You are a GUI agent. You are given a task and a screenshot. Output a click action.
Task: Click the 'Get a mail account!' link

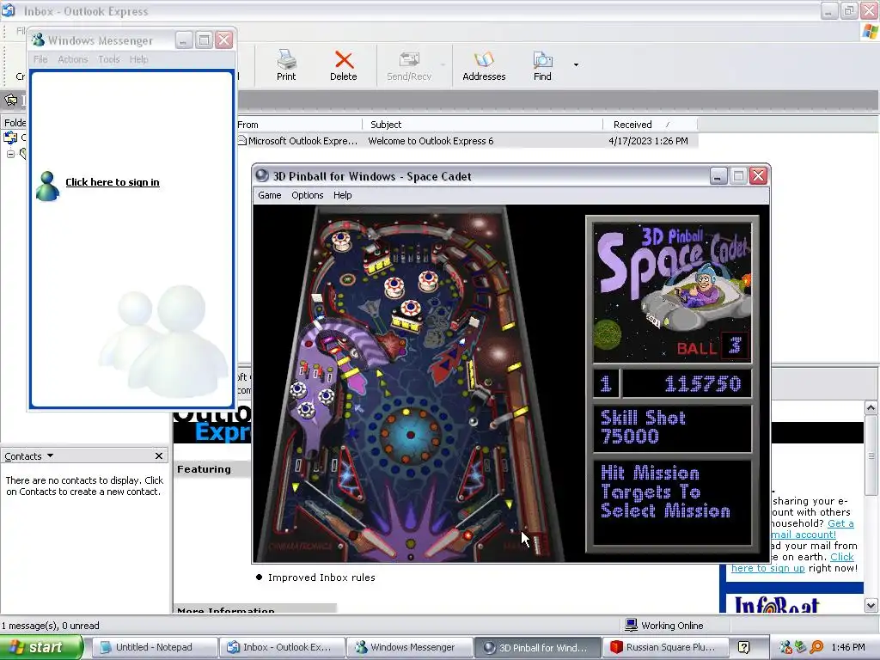pos(812,529)
